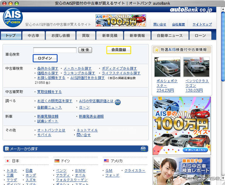Click 問い合せ link under その他

(84, 135)
